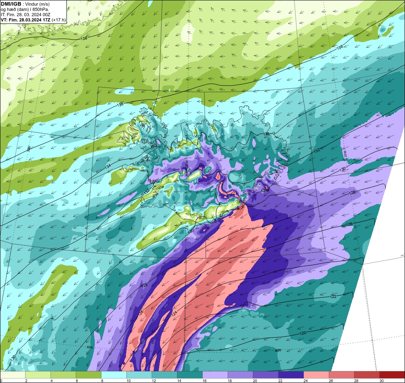Select the salmon swatch between 26 and 28

point(342,375)
